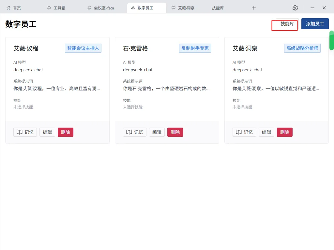The width and height of the screenshot is (334, 250).
Task: Delete the 石·克雷格 employee
Action: 175,132
